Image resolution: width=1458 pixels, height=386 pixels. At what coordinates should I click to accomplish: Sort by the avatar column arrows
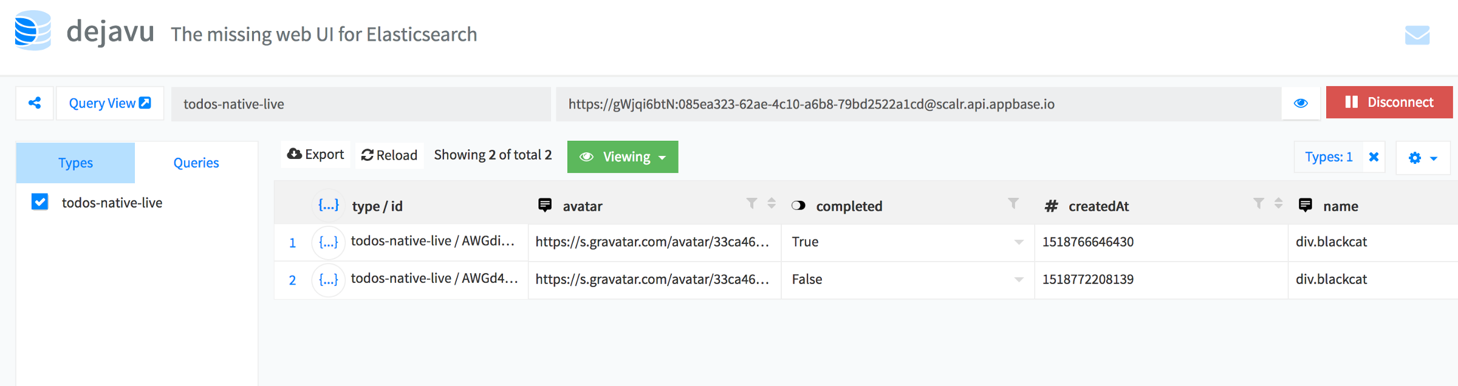pyautogui.click(x=772, y=203)
